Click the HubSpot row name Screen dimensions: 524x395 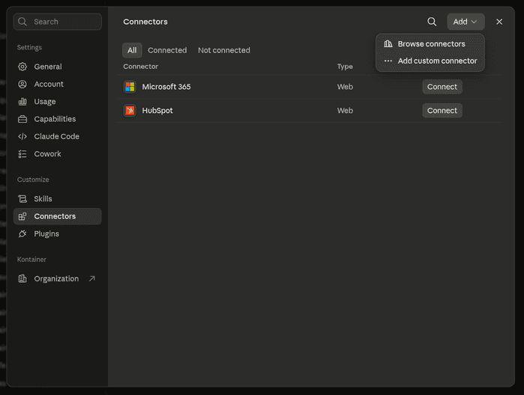157,111
